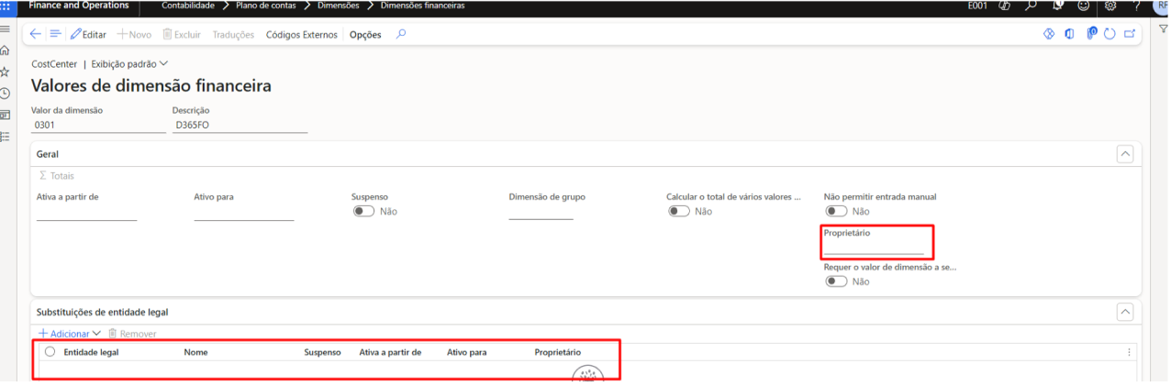Click the Proprietário input field in Geral

click(x=873, y=248)
